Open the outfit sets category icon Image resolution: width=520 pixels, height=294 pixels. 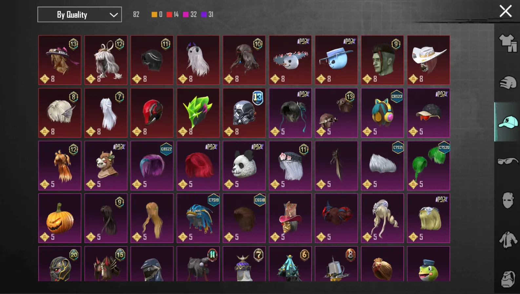(508, 43)
